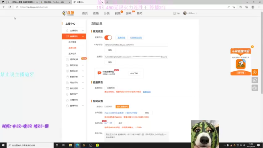Click 前往下载 for Douyu companion
The image size is (263, 148).
(x=134, y=73)
